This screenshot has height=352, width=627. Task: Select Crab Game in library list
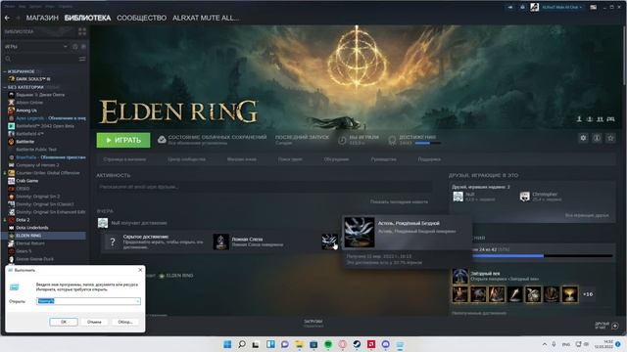[27, 181]
